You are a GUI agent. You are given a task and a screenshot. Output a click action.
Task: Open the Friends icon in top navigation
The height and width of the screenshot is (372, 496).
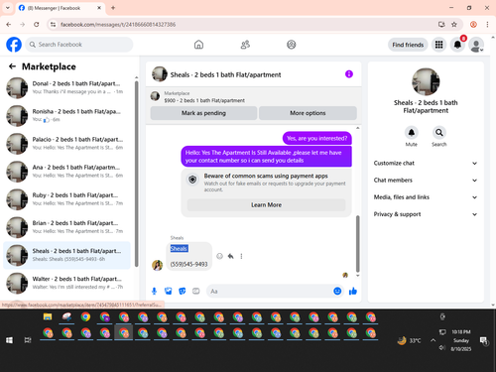click(x=245, y=45)
